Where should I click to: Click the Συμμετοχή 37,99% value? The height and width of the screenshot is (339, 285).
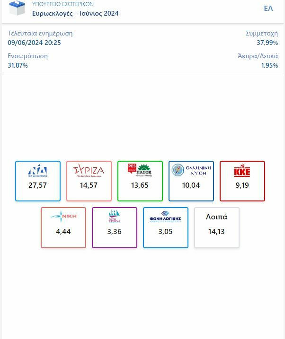tap(267, 43)
